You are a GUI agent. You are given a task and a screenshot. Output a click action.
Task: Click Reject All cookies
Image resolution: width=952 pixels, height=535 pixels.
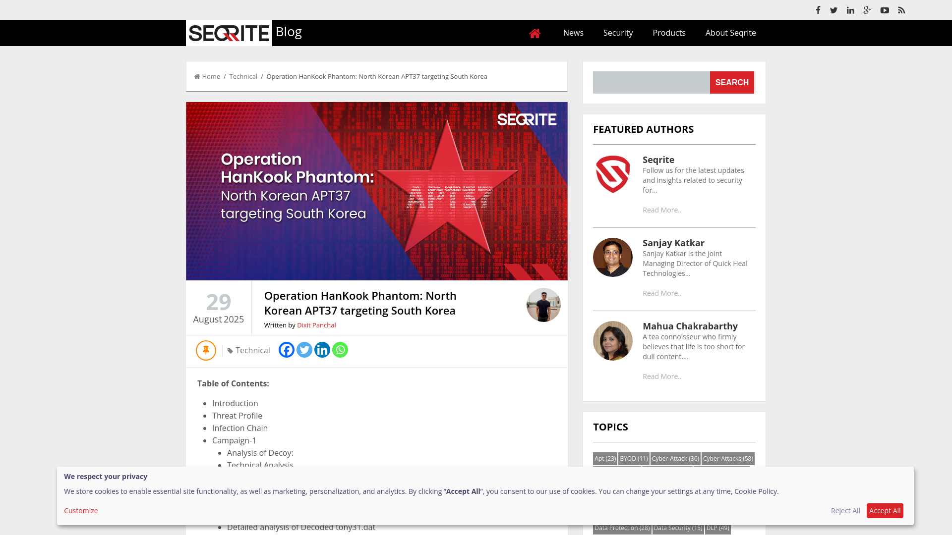(x=845, y=511)
